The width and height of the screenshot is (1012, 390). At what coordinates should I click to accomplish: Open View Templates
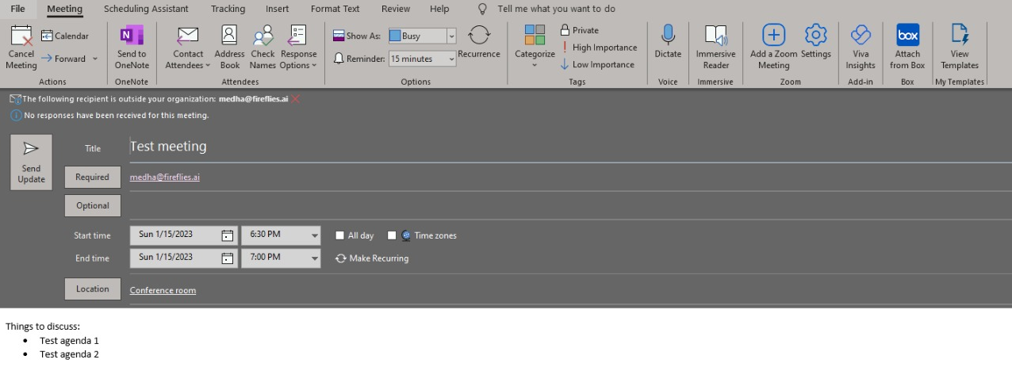pos(960,48)
